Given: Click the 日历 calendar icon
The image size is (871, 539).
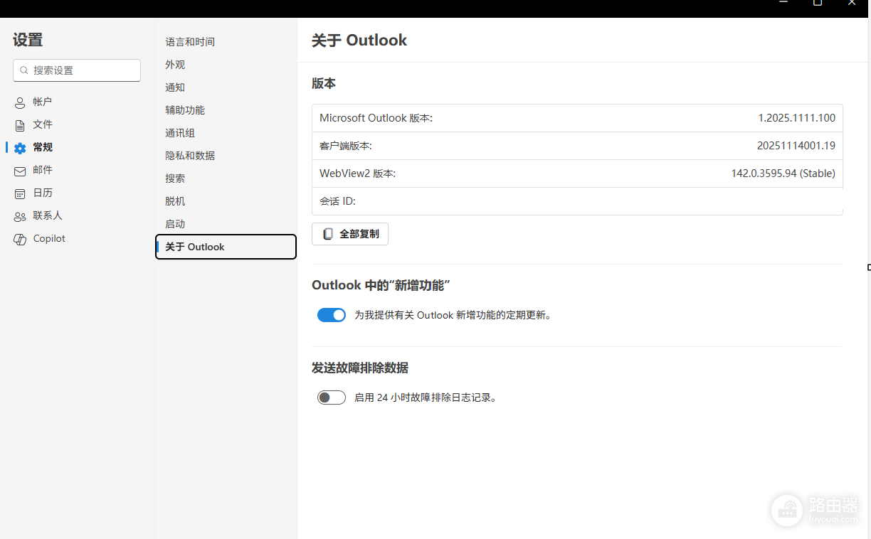Looking at the screenshot, I should tap(20, 193).
